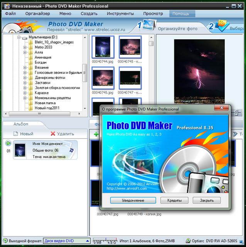Expand the Алла folder
The height and width of the screenshot is (247, 246).
[x=25, y=52]
